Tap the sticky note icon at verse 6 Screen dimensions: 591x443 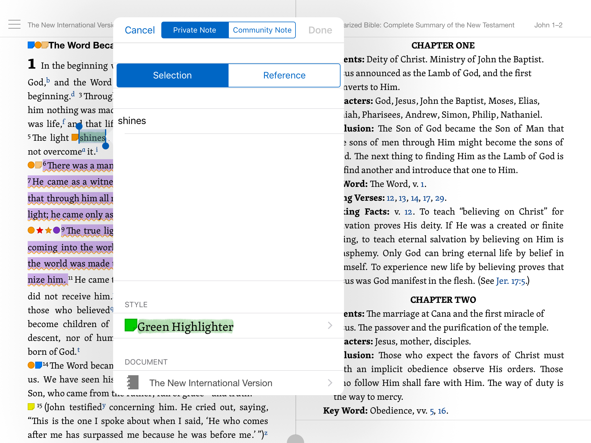pos(39,165)
